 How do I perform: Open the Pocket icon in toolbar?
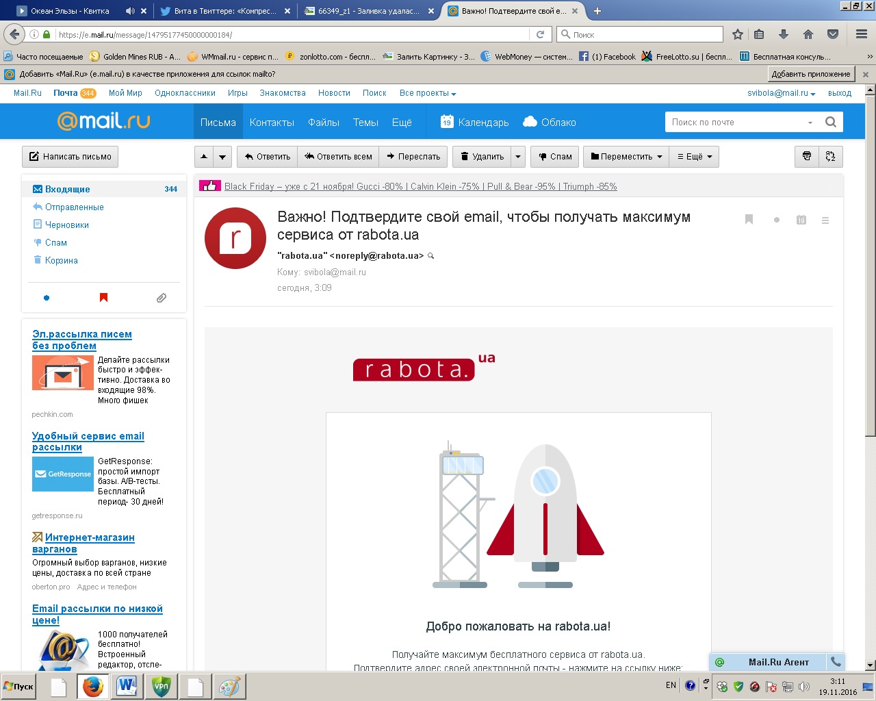click(x=833, y=34)
